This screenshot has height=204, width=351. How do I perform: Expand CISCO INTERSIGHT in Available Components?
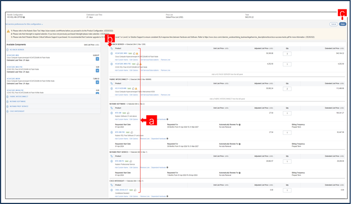8,111
